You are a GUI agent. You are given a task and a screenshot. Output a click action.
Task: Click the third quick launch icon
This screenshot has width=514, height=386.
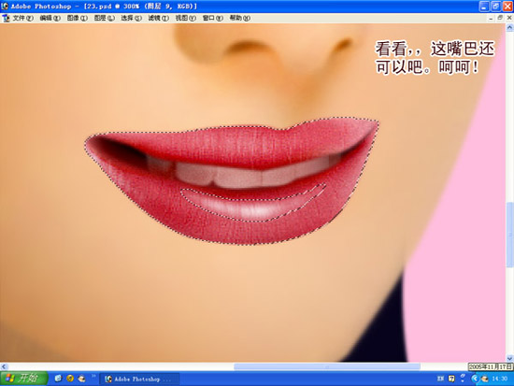click(81, 379)
